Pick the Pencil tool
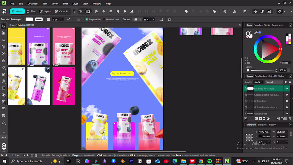The image size is (293, 165). [4, 67]
